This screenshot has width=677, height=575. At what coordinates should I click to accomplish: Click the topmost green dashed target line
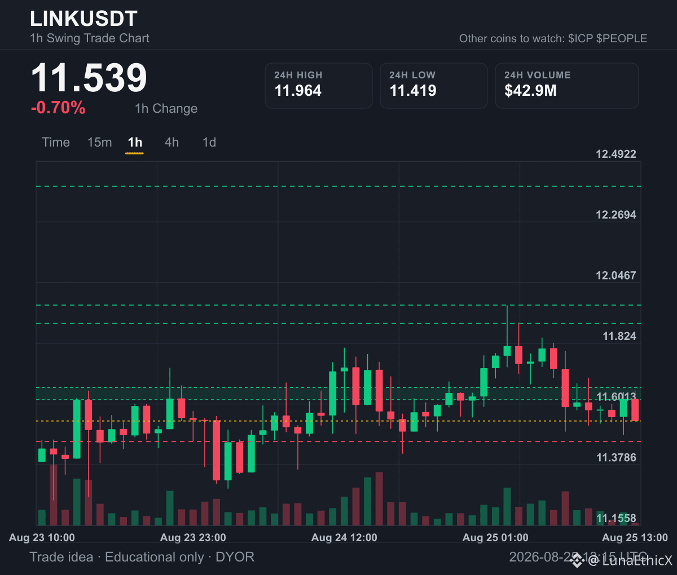coord(338,186)
